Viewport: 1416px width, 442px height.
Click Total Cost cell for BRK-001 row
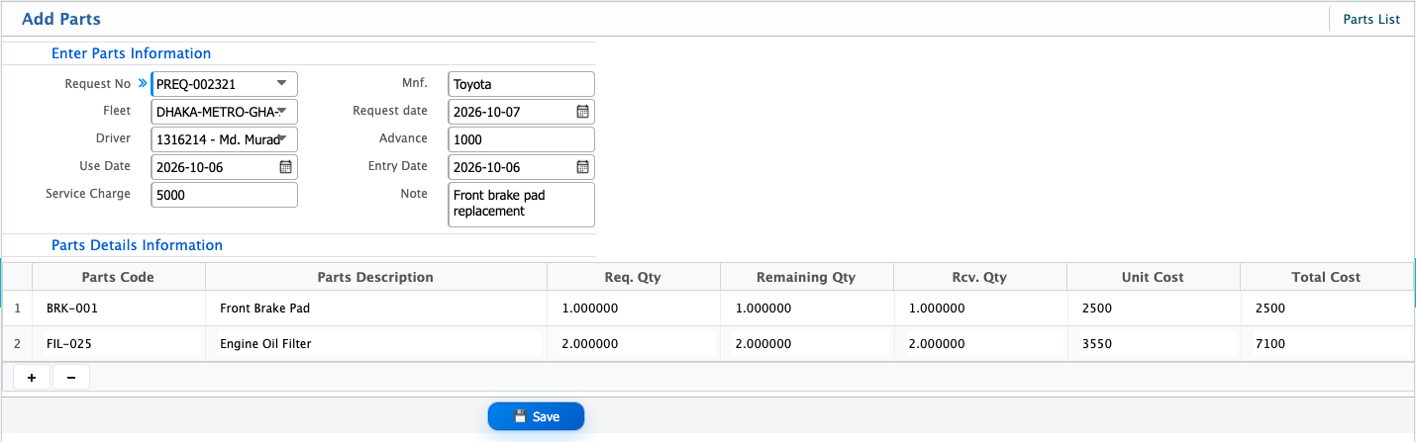click(1326, 309)
